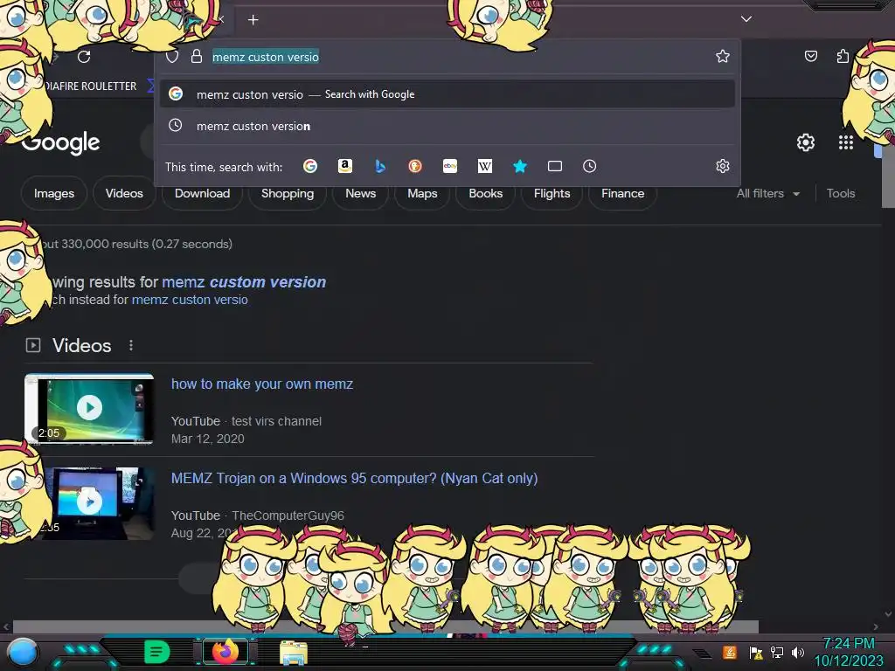Viewport: 895px width, 671px height.
Task: Open Videos section more options dots
Action: [131, 345]
